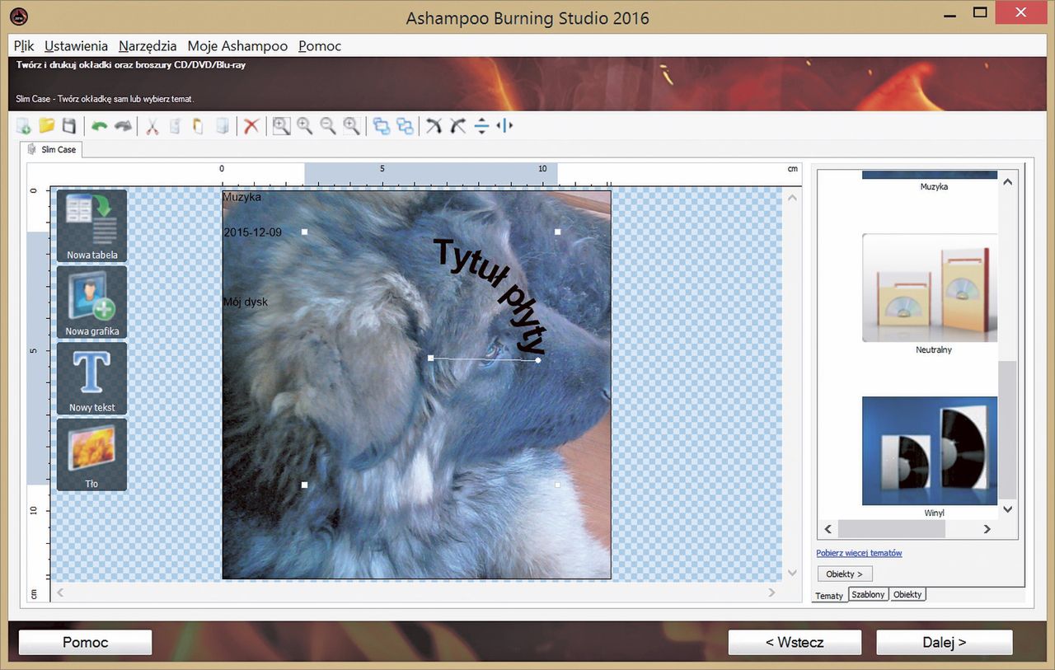Add new text with Nowy tekst

[x=91, y=378]
